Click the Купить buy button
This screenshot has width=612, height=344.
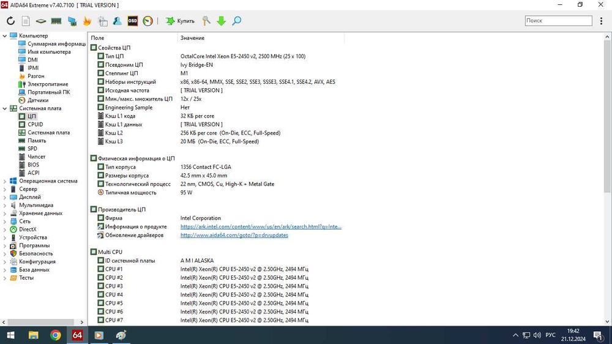coord(180,21)
